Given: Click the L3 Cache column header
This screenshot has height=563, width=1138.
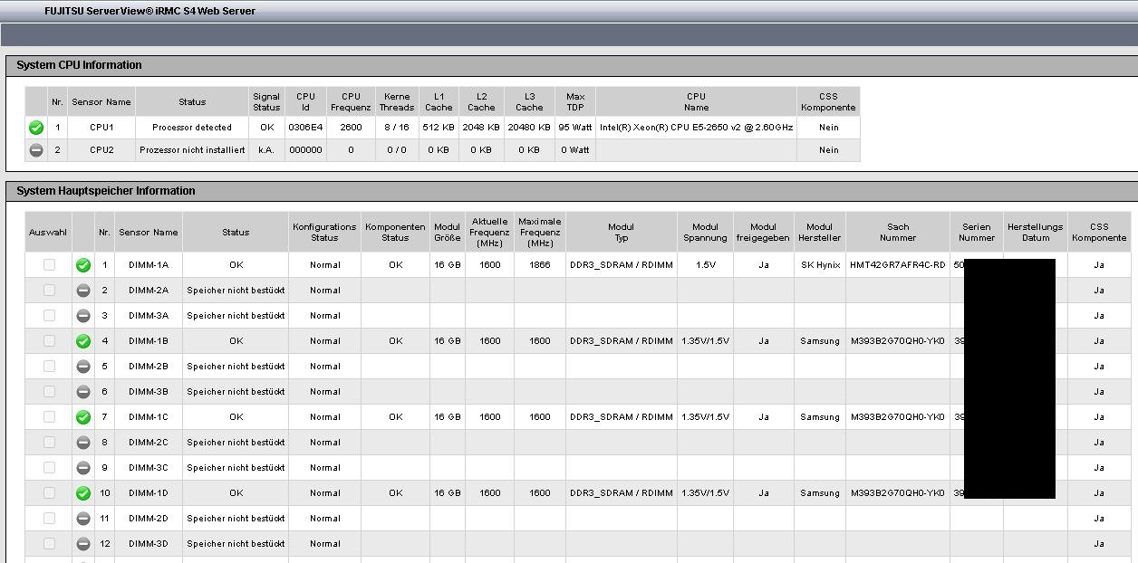Looking at the screenshot, I should [x=529, y=101].
